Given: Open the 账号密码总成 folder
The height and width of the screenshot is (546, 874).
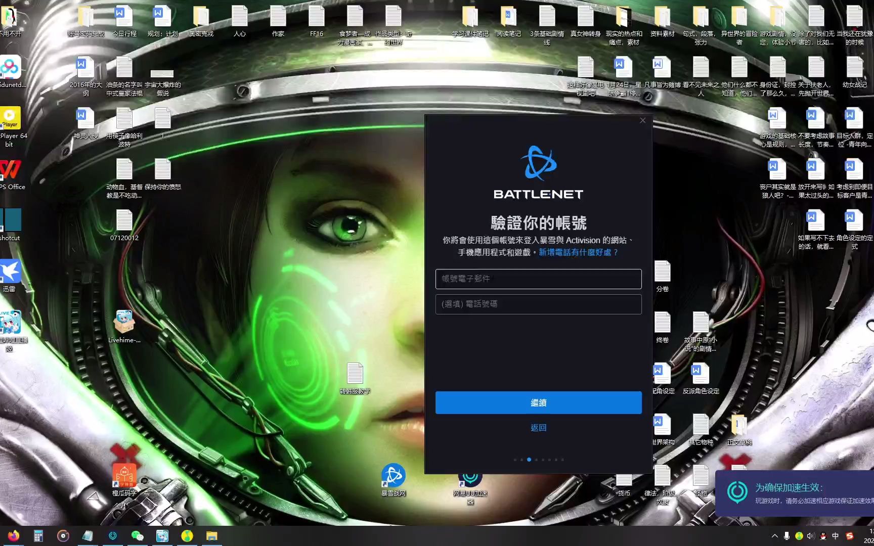Looking at the screenshot, I should coord(86,21).
